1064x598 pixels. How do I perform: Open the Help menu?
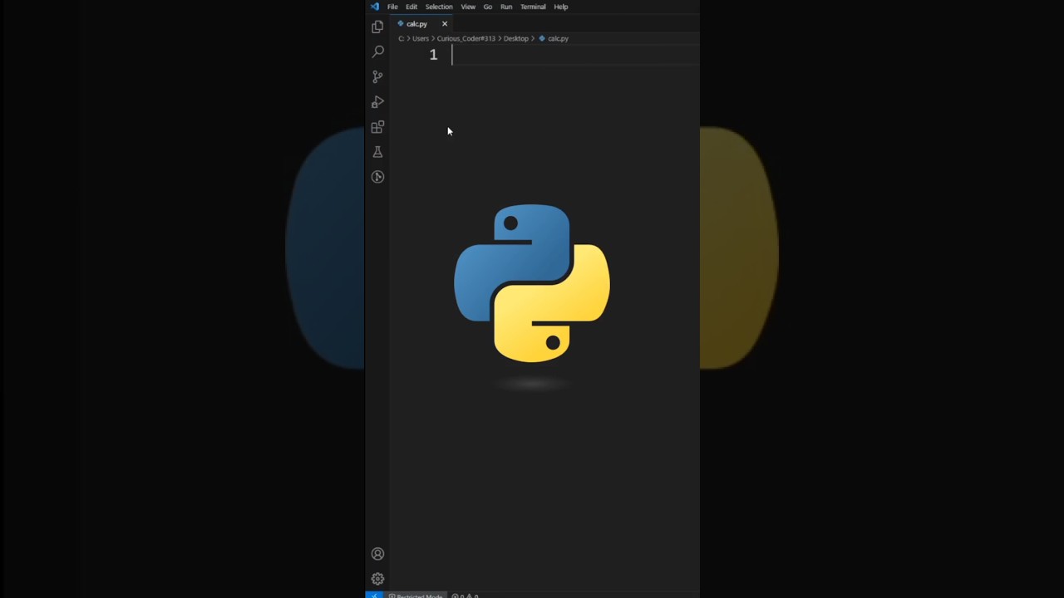[561, 7]
